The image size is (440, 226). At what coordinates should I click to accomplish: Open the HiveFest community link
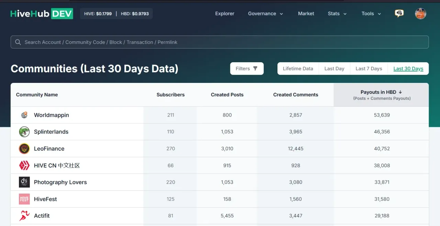coord(45,199)
